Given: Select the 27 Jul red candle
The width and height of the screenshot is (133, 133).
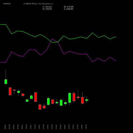Looking at the screenshot, I should click(74, 97).
